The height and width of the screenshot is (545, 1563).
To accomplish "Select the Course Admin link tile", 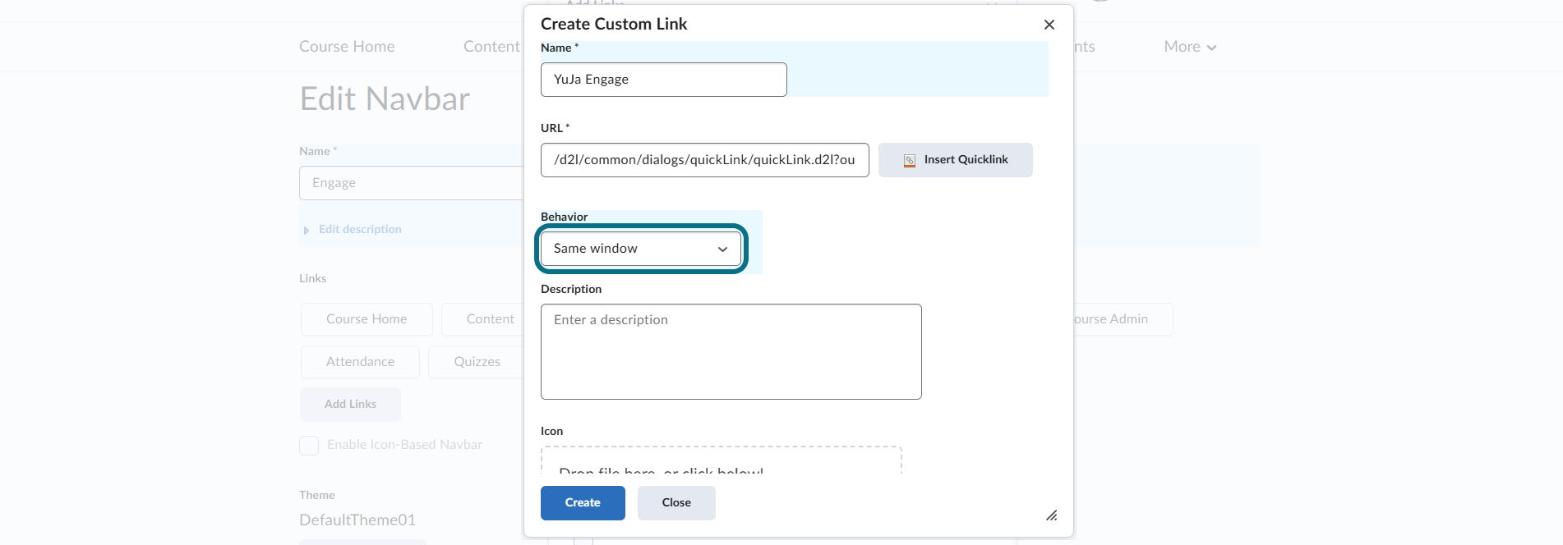I will (1123, 319).
